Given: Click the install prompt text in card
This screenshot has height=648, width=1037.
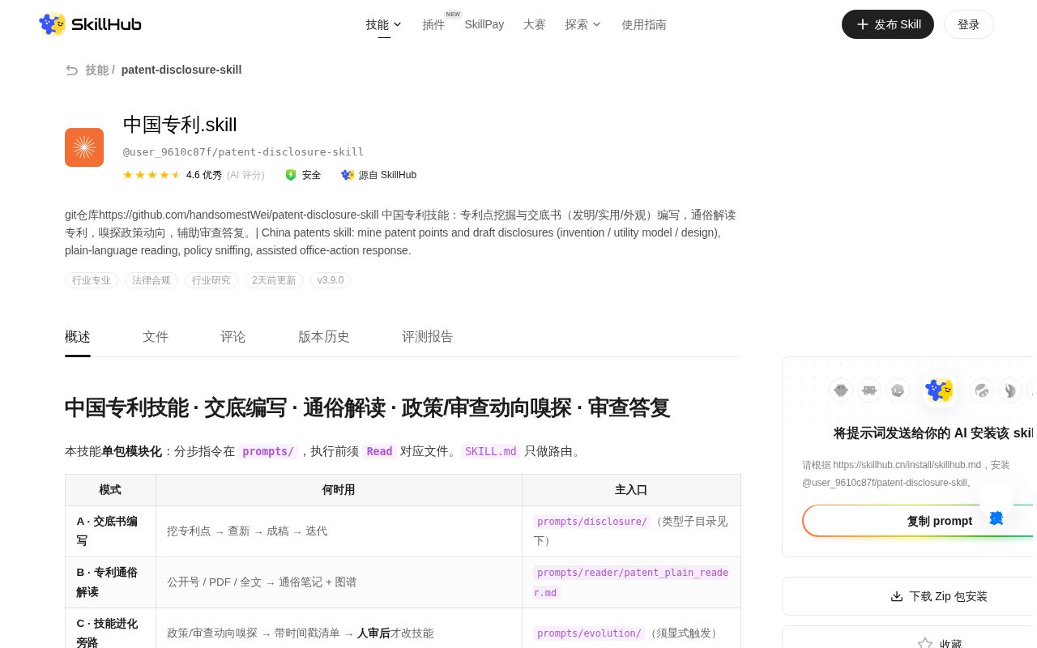Looking at the screenshot, I should 907,474.
